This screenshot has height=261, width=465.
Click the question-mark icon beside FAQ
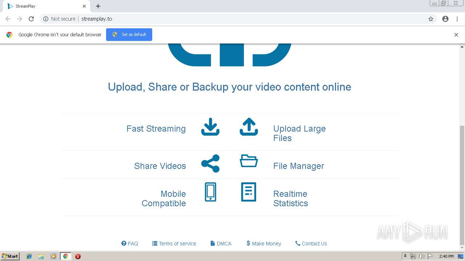pos(124,243)
